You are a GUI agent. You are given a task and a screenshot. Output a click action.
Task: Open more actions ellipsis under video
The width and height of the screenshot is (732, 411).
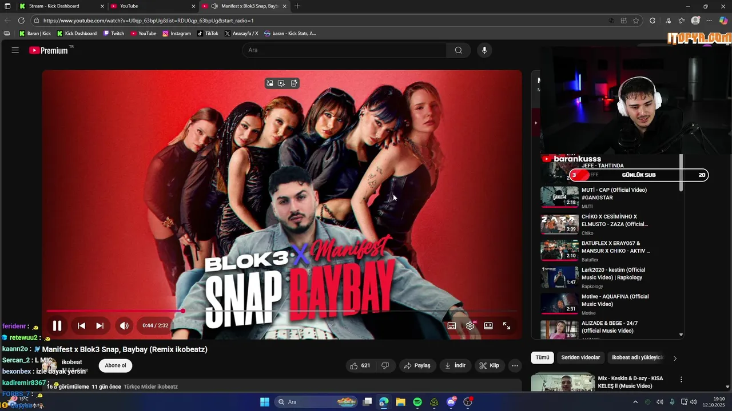coord(515,366)
